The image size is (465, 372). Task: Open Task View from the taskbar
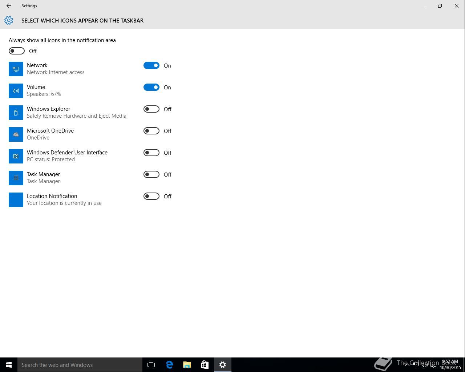point(151,365)
